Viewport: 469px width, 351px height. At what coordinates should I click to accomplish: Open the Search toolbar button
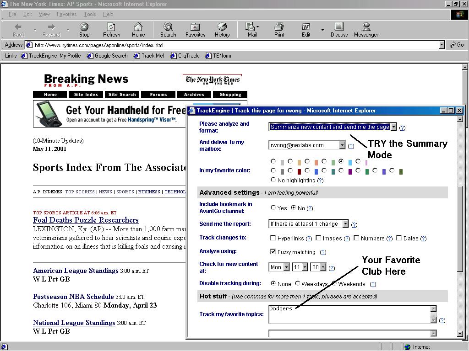click(168, 30)
